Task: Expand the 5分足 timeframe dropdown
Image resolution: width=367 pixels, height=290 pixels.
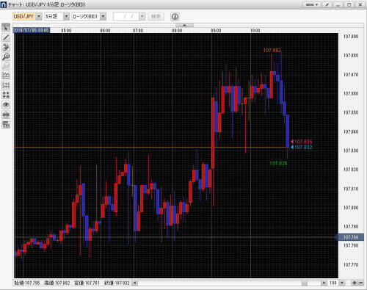Action: [x=66, y=16]
